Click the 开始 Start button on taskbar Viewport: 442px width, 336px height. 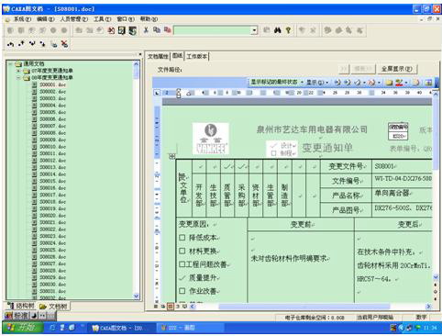coord(21,328)
